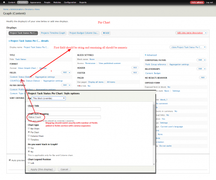The image size is (216, 180).
Task: Open arrow beside edit view name/description
Action: coord(206,33)
